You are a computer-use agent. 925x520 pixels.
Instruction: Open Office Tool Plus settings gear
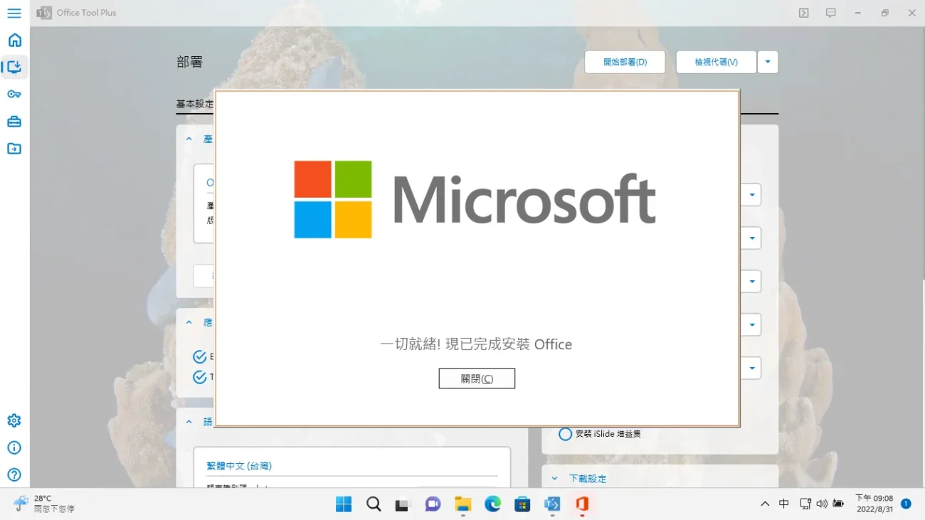[x=14, y=420]
